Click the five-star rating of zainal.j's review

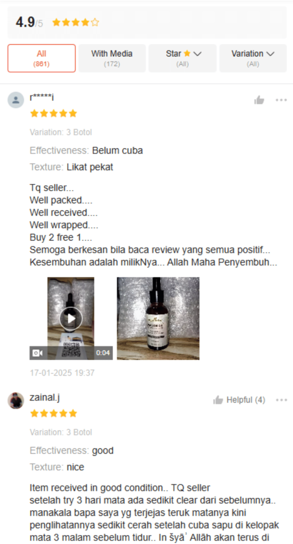[54, 413]
